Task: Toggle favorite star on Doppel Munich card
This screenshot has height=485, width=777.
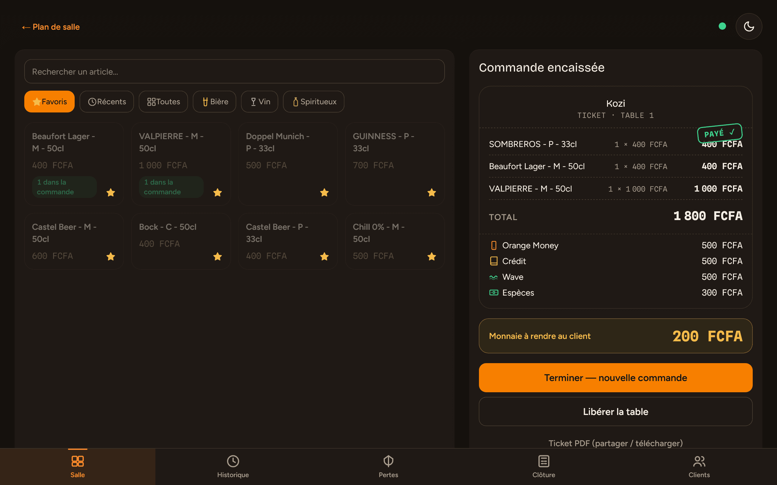Action: (324, 192)
